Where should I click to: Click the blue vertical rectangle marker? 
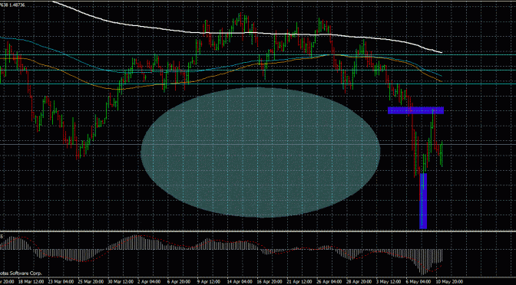pyautogui.click(x=423, y=201)
